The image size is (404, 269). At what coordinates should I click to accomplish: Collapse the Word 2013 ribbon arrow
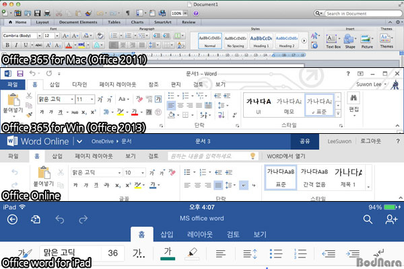click(x=397, y=126)
